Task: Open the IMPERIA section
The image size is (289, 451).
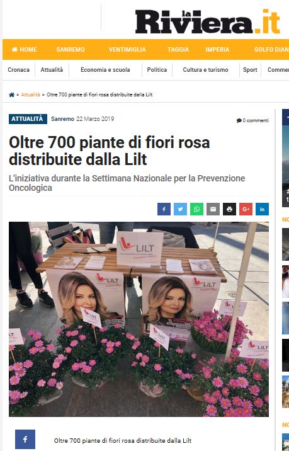Action: 217,50
